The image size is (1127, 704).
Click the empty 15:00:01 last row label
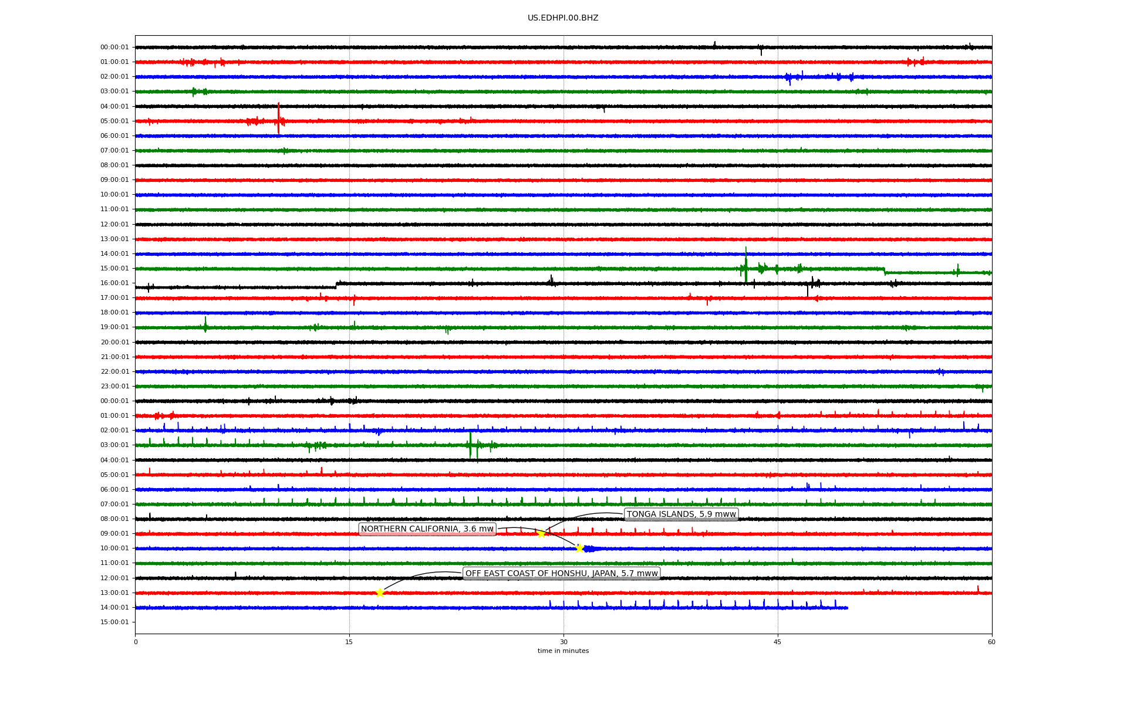pos(114,622)
